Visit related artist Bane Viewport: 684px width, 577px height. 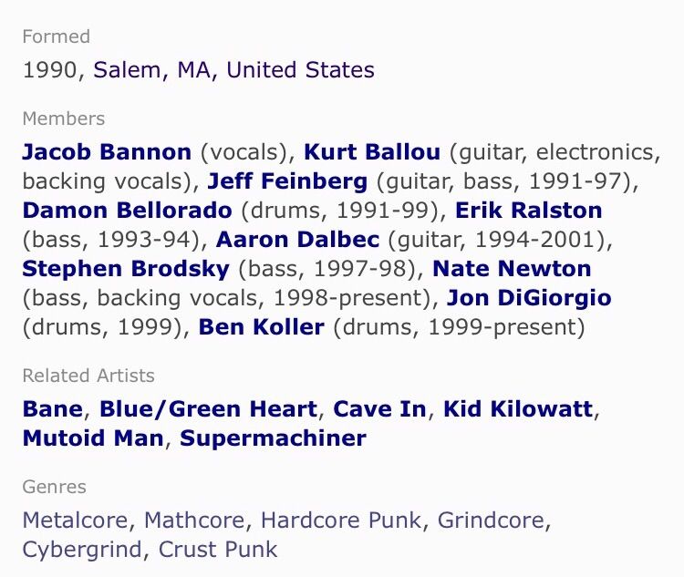coord(52,409)
